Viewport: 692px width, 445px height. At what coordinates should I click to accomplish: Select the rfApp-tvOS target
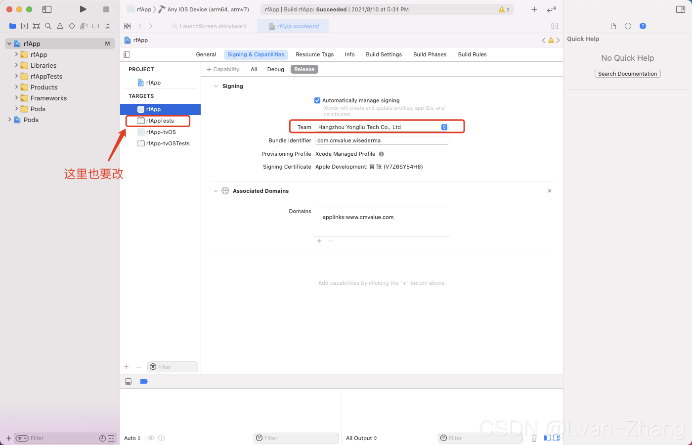click(160, 132)
